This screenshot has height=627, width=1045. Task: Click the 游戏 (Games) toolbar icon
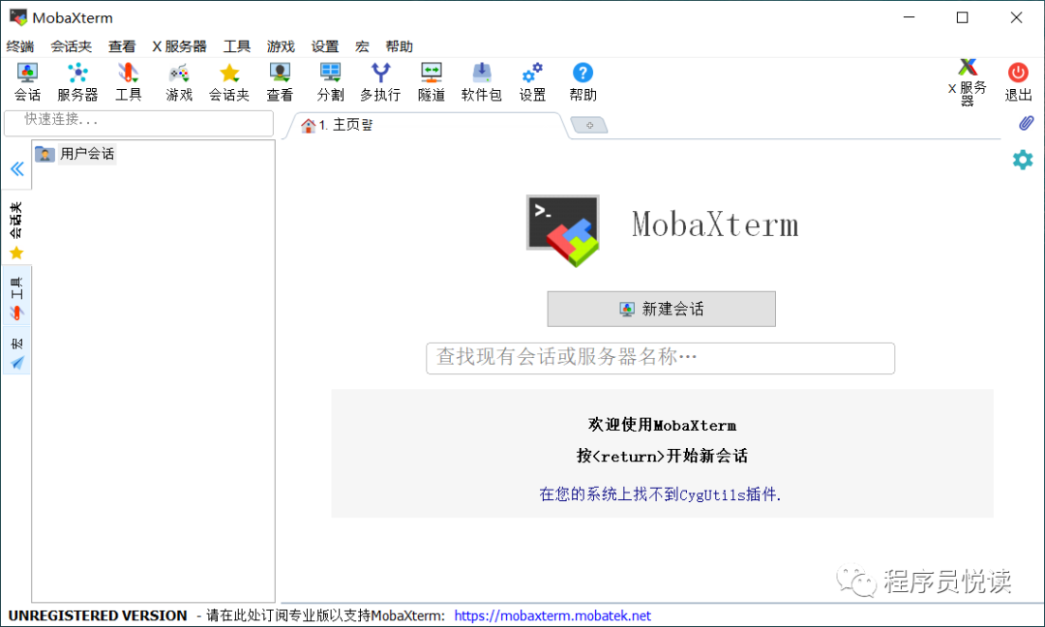[179, 82]
